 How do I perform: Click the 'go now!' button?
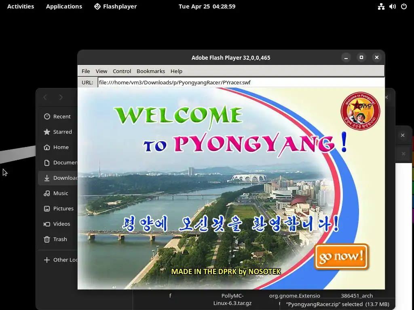(341, 256)
